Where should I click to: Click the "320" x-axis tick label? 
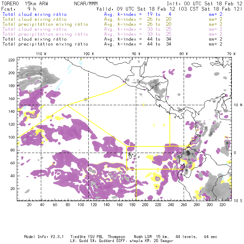(223, 205)
